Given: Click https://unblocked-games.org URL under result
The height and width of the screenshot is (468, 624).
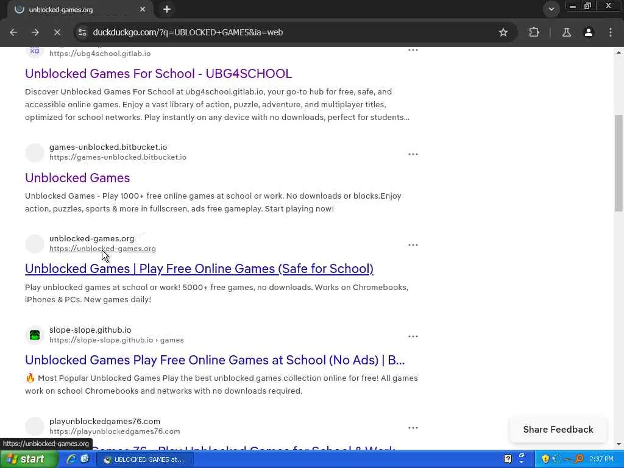Looking at the screenshot, I should (102, 249).
